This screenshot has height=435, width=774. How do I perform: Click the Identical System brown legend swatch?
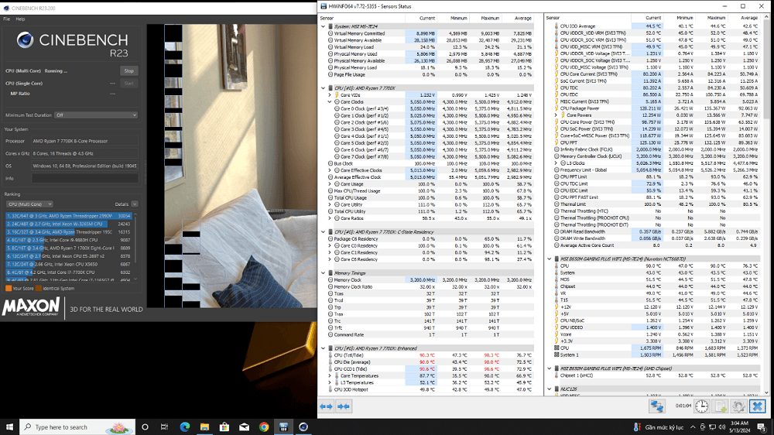tap(39, 289)
